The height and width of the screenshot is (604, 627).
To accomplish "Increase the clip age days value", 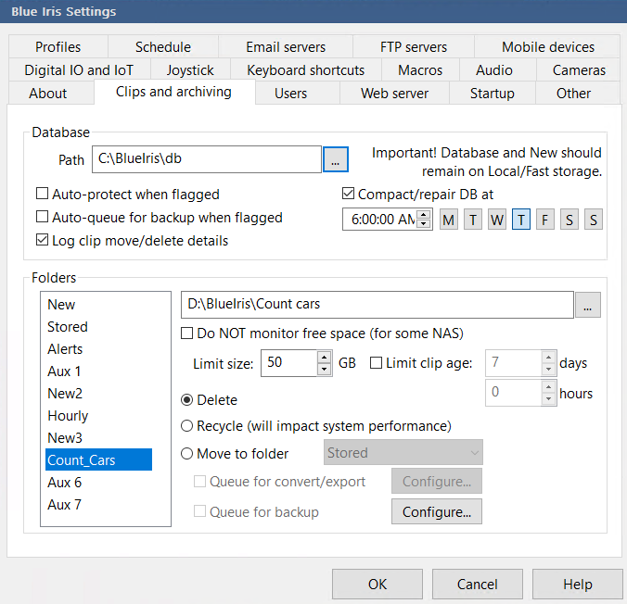I will [549, 357].
